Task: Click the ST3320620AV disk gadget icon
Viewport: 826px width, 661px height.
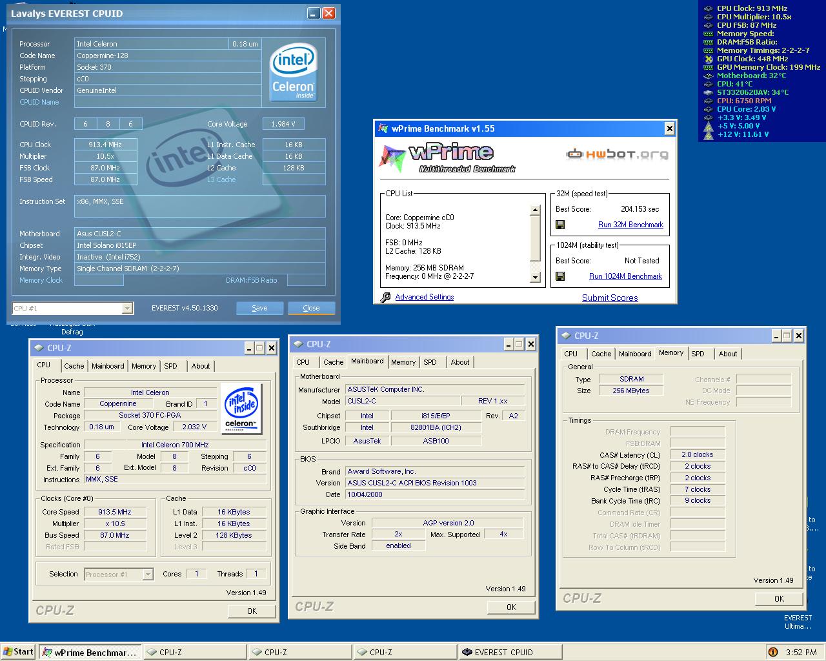Action: coord(708,92)
